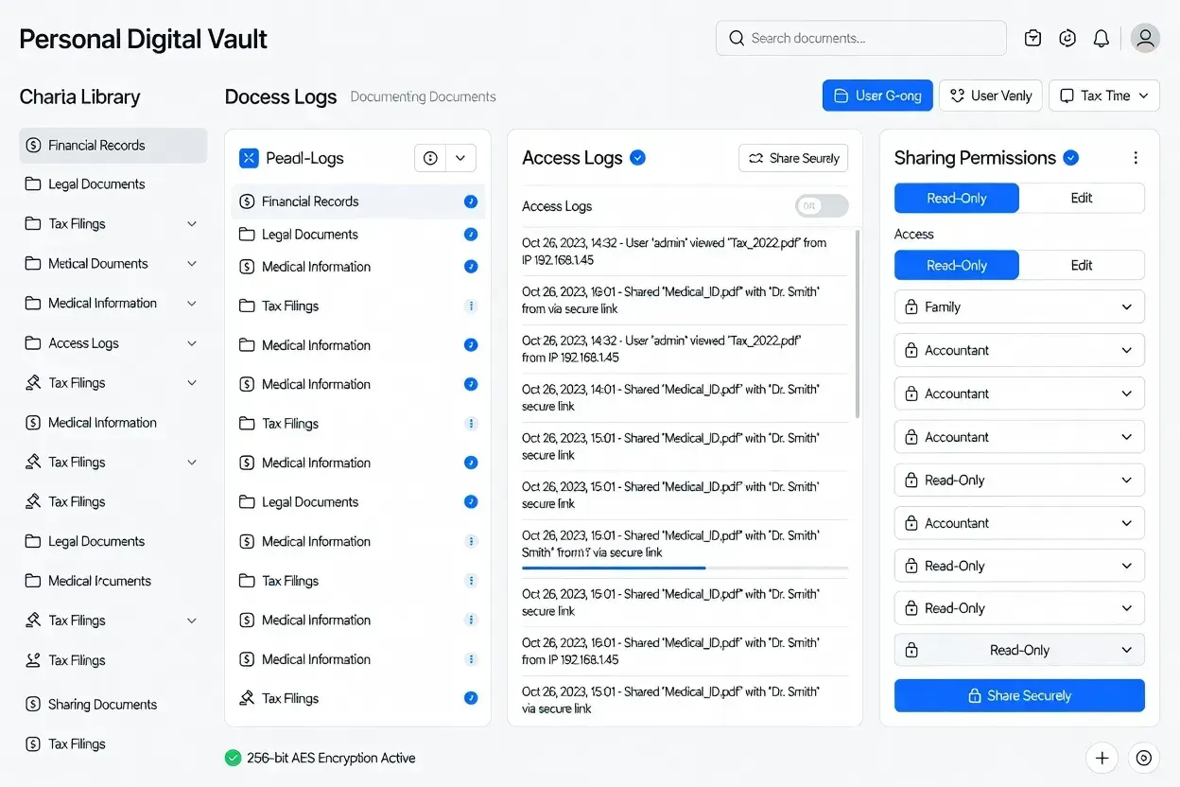Click the User Venly button
This screenshot has width=1180, height=787.
pos(991,96)
